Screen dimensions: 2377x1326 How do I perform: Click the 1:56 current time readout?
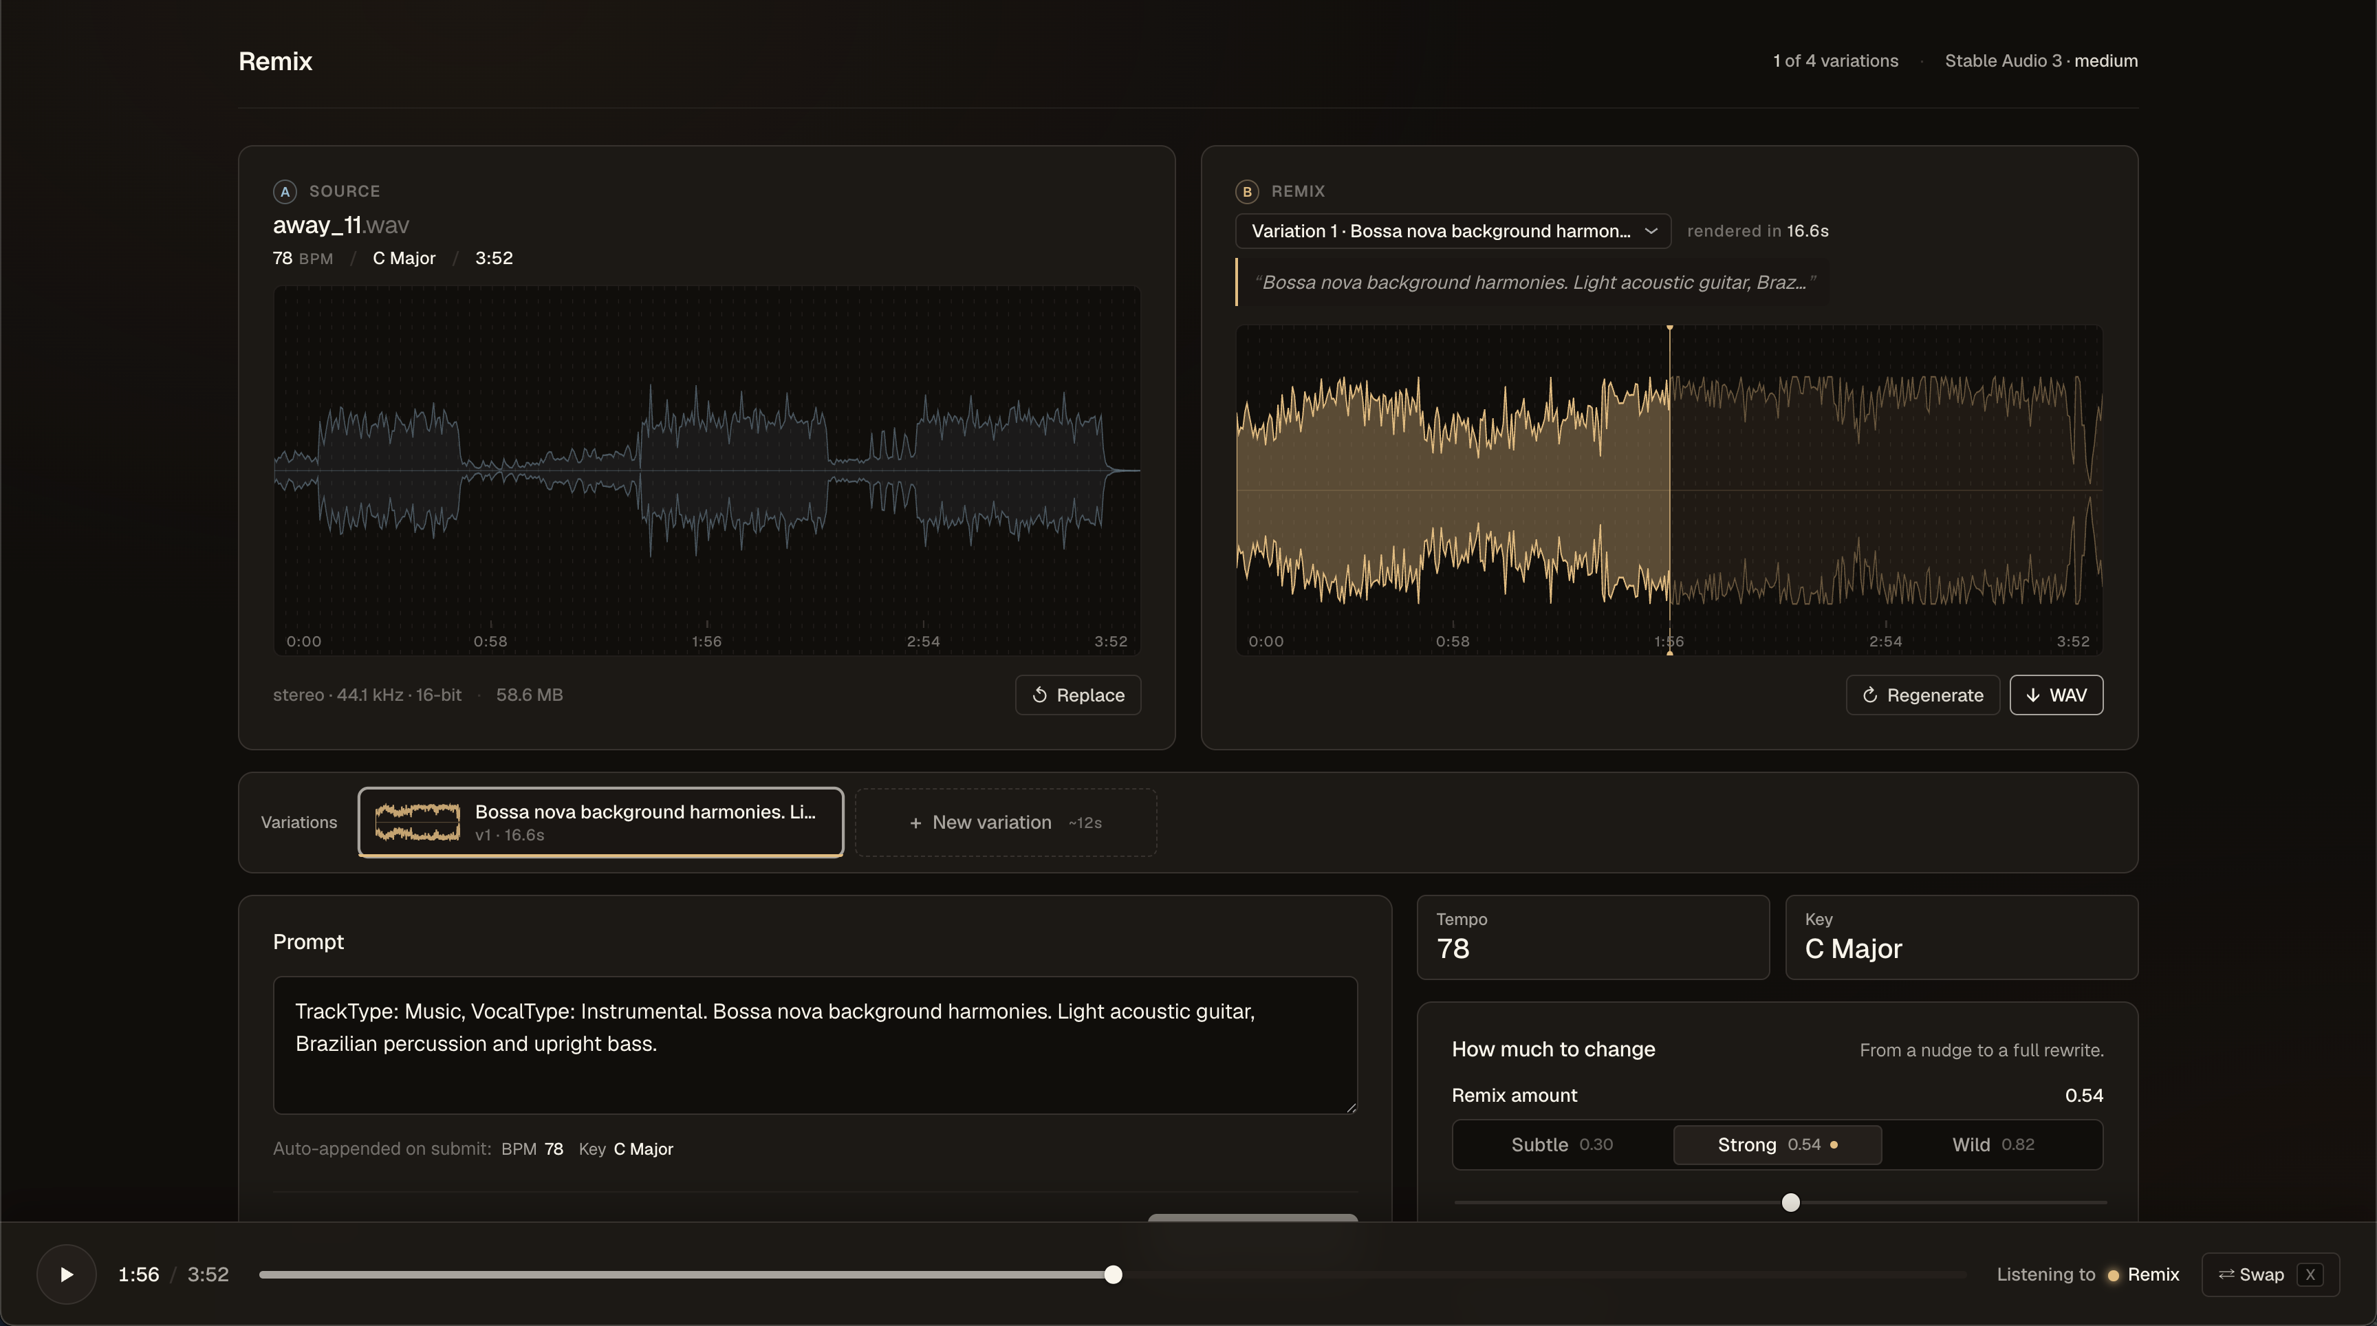click(x=138, y=1274)
